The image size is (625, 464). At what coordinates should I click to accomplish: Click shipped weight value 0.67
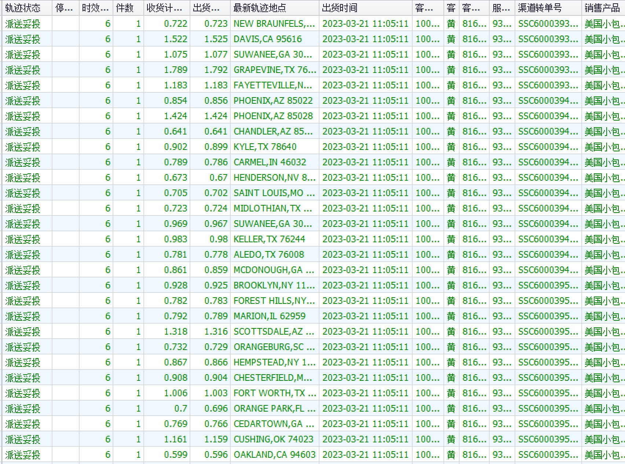(219, 178)
